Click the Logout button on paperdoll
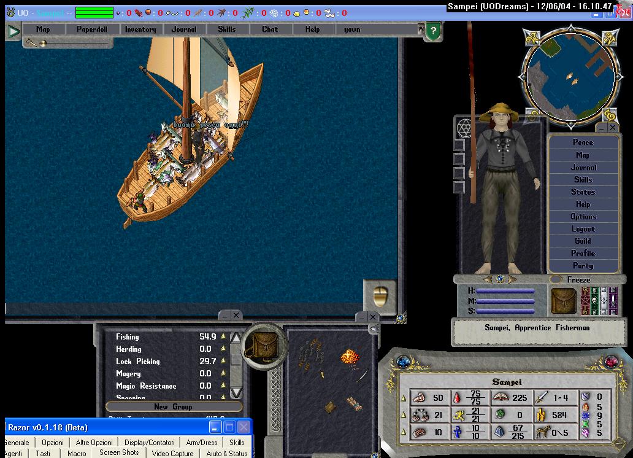 583,229
